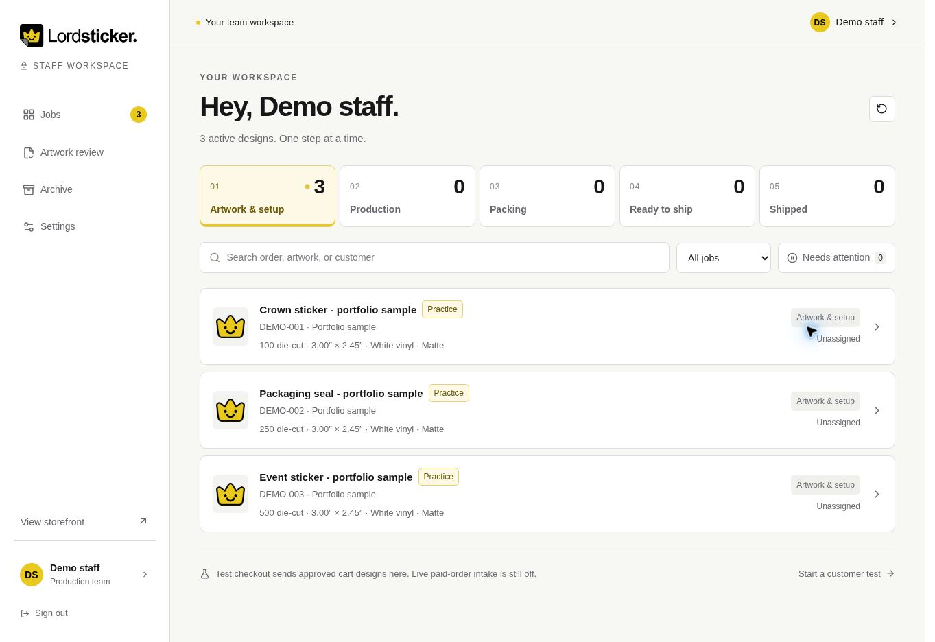Screen dimensions: 935x642
Task: Click the Lordsticker crown logo icon
Action: [32, 36]
